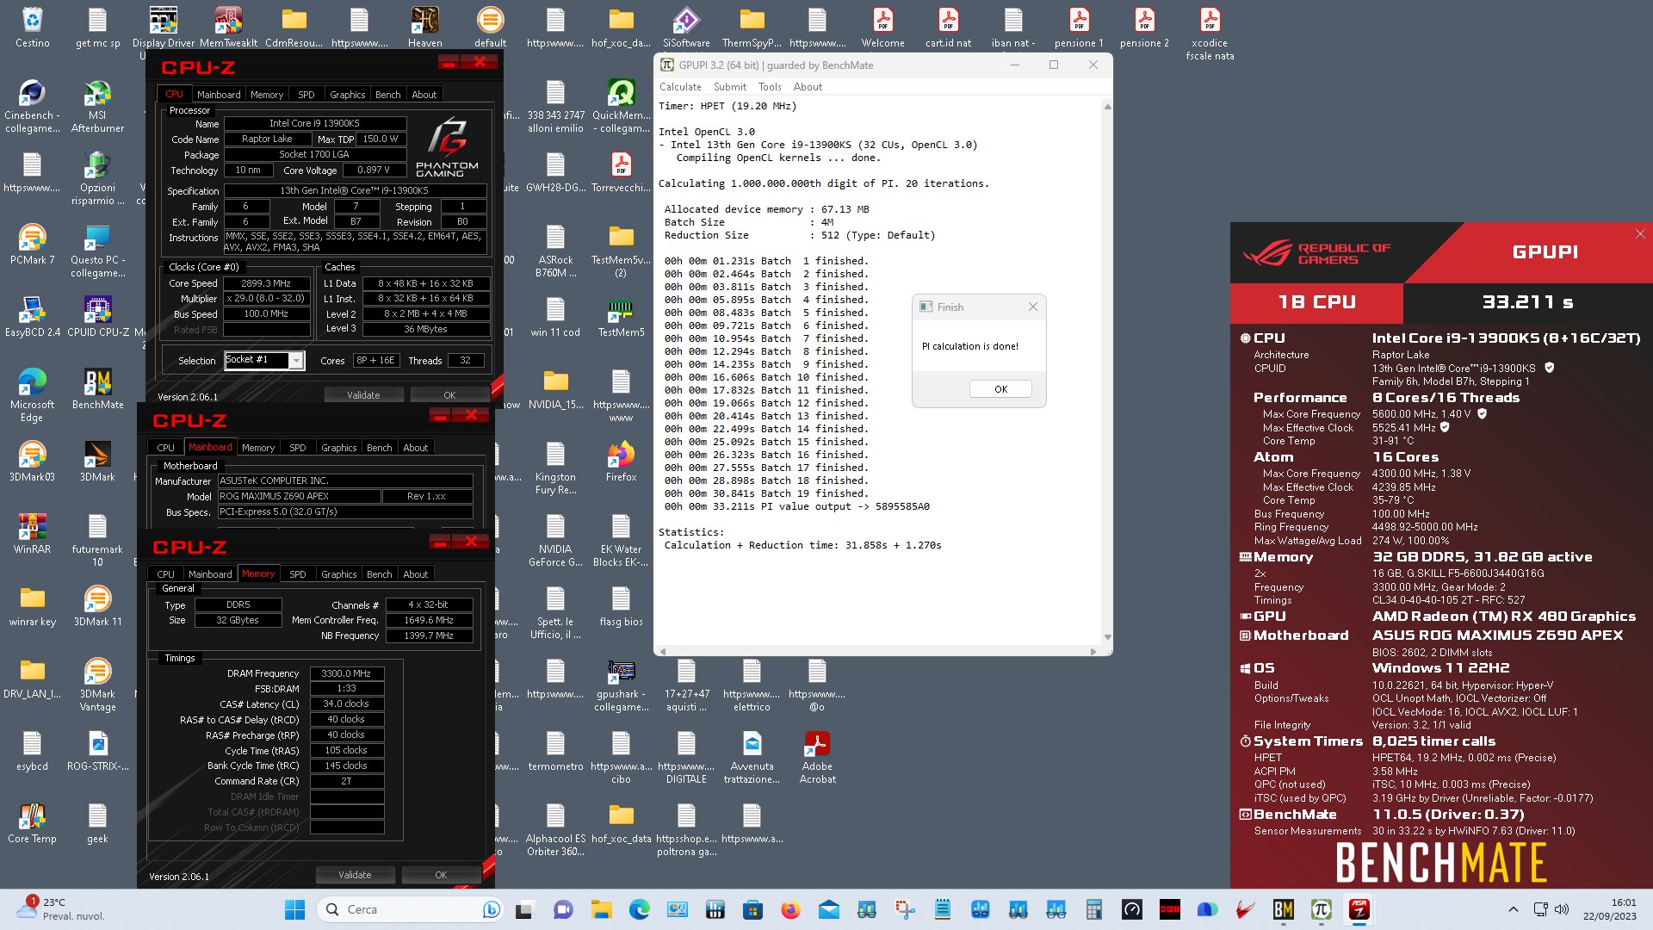This screenshot has width=1653, height=930.
Task: Open the Submit menu in GPUPI
Action: click(x=730, y=87)
